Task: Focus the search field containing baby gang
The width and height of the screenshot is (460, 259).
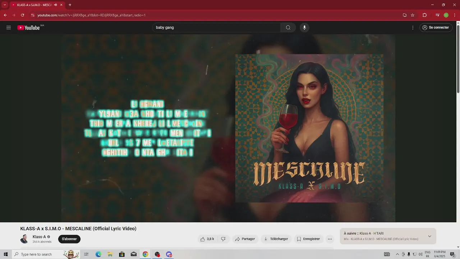Action: [x=216, y=28]
